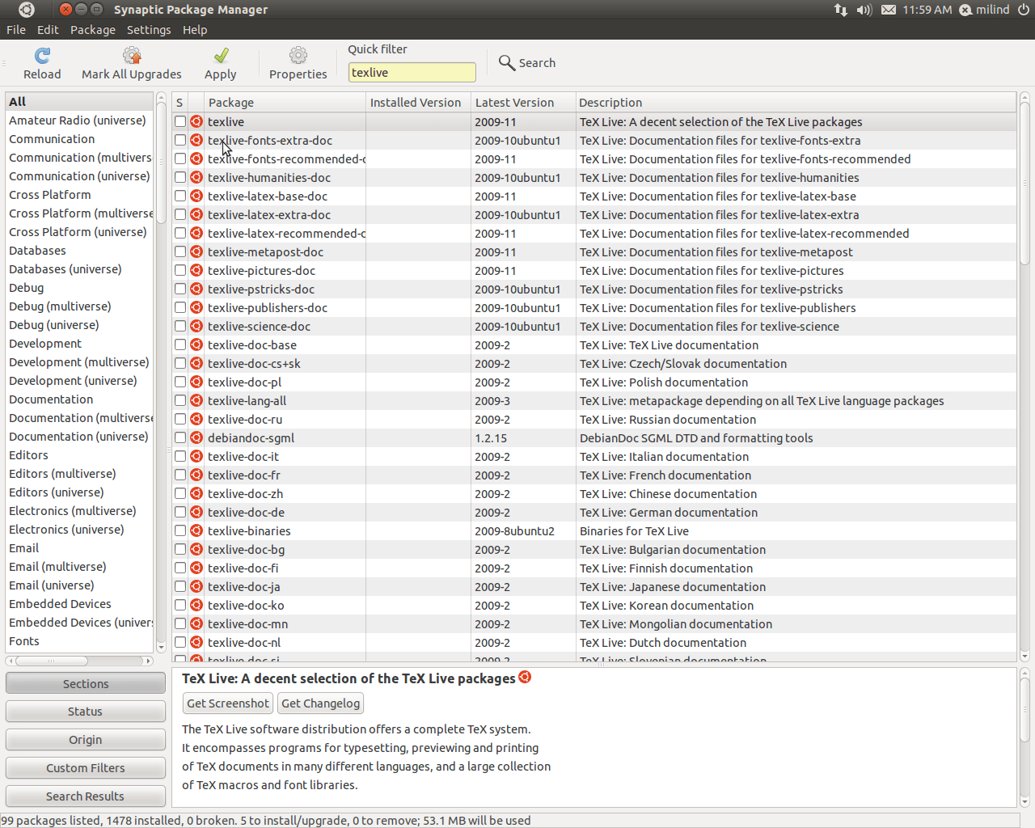1035x828 pixels.
Task: Select the texlive-doc-zh package row
Action: coord(594,493)
